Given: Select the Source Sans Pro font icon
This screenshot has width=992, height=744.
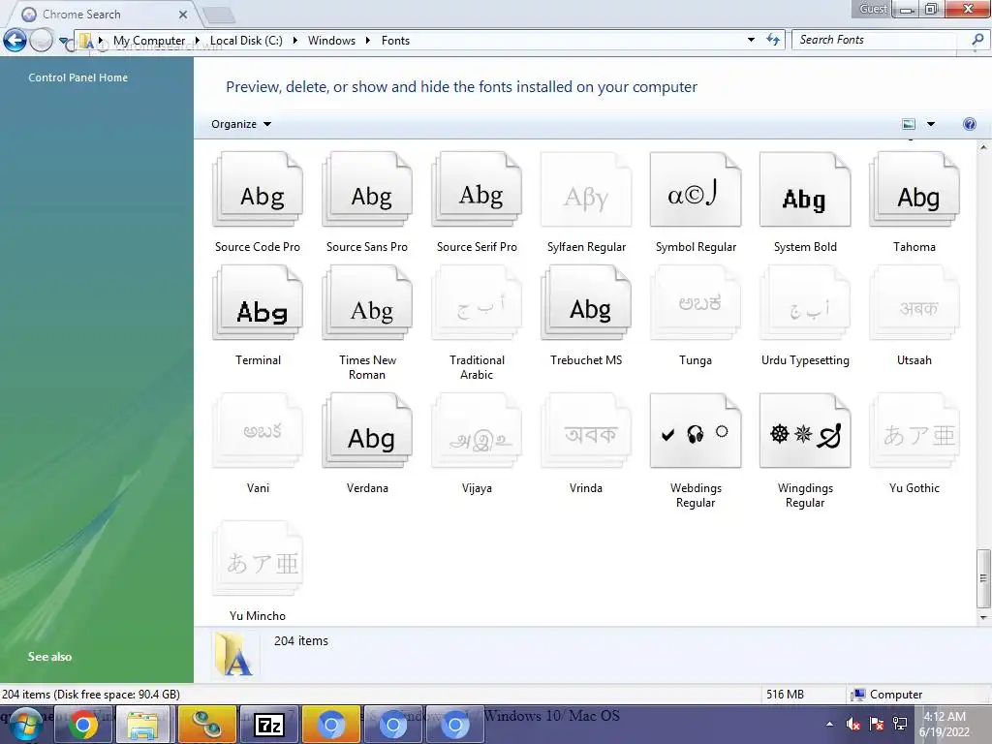Looking at the screenshot, I should pyautogui.click(x=367, y=189).
